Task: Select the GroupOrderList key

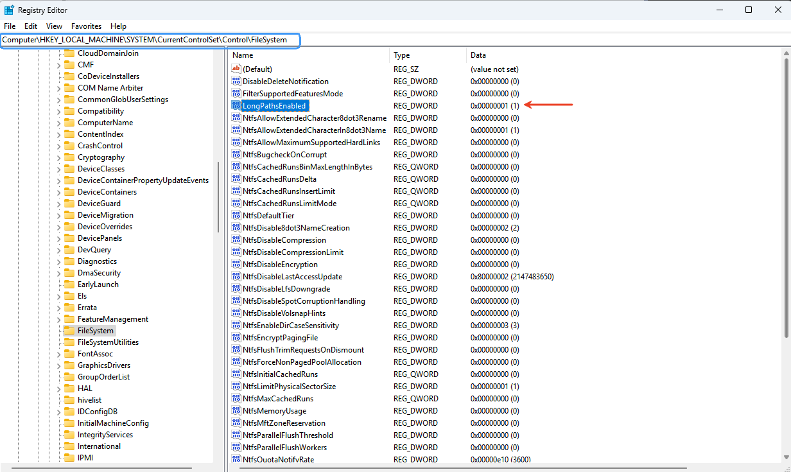Action: (x=104, y=377)
